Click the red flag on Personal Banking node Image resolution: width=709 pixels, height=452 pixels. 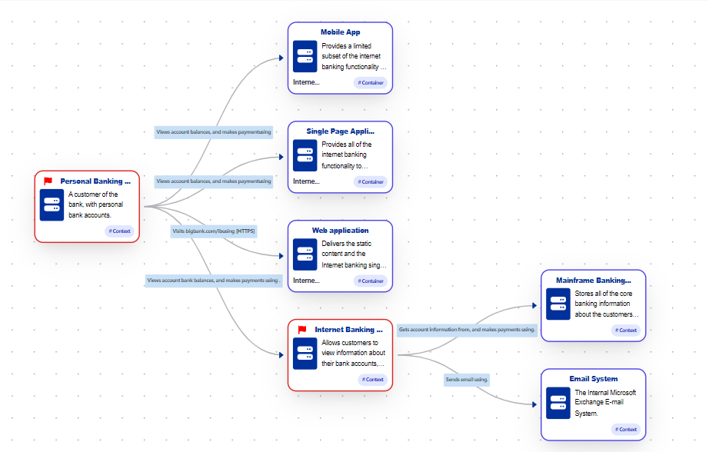click(48, 181)
